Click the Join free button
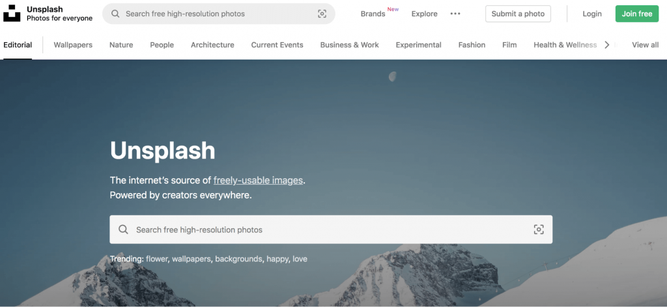The width and height of the screenshot is (667, 307). [x=637, y=14]
